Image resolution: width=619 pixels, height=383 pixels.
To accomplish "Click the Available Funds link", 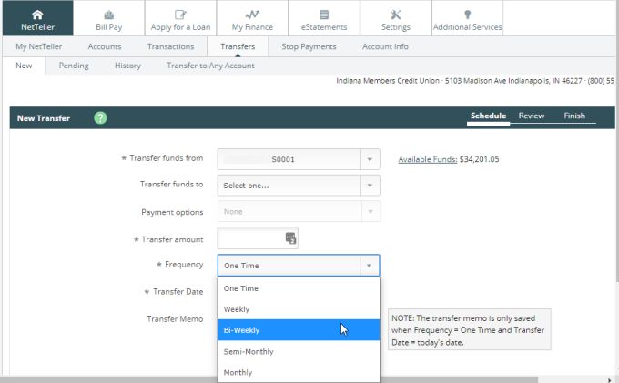I will coord(427,159).
